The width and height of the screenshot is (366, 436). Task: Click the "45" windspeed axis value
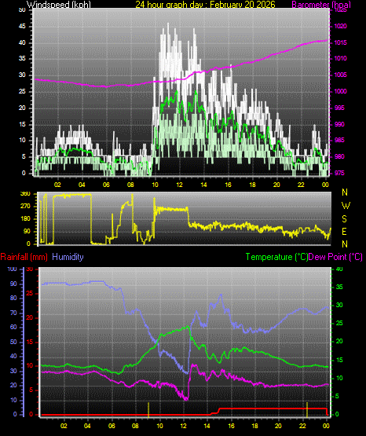(22, 26)
